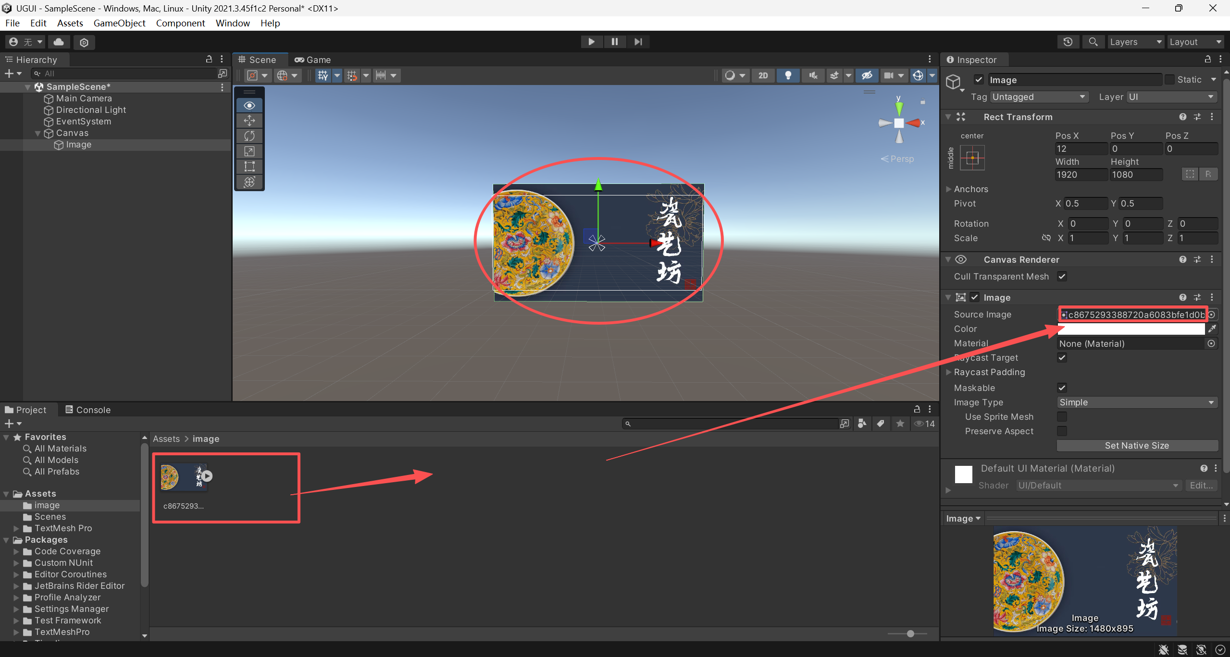Click the Color eyedropper icon
Screen dimensions: 1230x657
click(1212, 329)
